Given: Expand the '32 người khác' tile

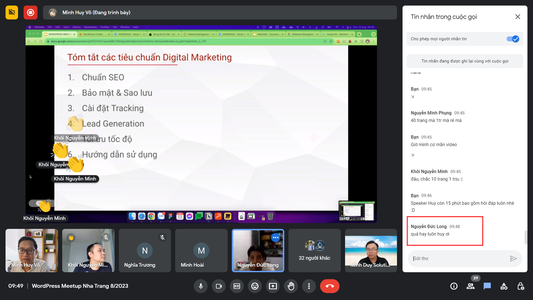Looking at the screenshot, I should [x=314, y=251].
